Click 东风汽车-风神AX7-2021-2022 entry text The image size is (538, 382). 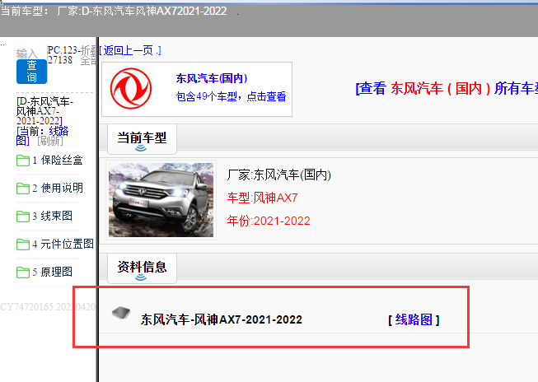point(222,320)
